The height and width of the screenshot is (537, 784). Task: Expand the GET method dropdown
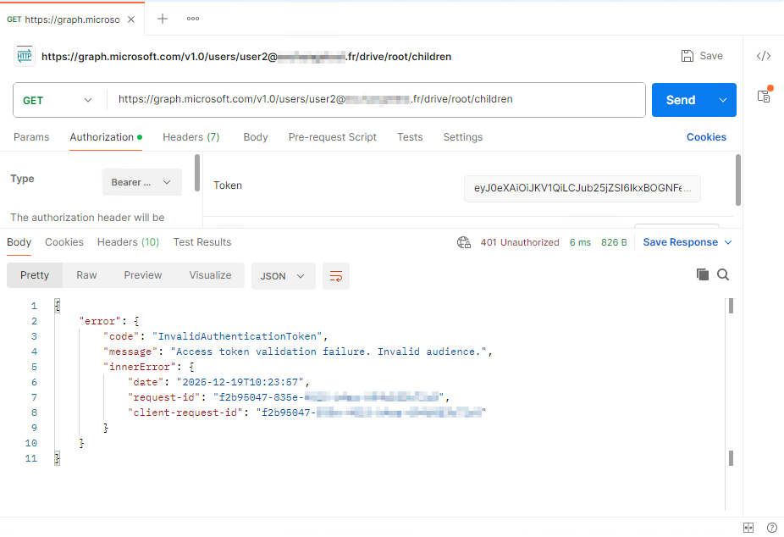(58, 100)
